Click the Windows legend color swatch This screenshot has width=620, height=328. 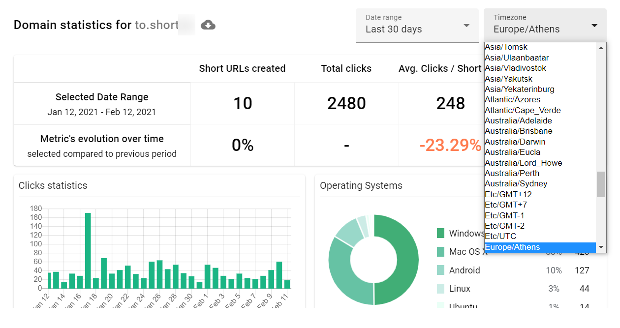(440, 233)
